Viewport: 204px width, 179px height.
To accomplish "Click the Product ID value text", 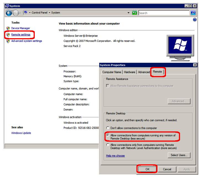I will [x=88, y=128].
